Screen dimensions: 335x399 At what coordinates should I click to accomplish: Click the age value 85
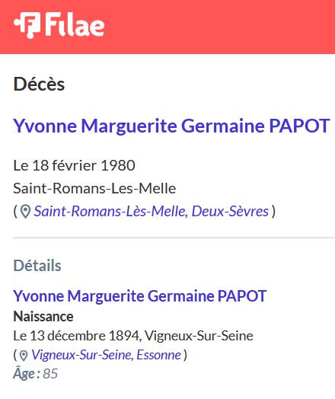tap(50, 374)
